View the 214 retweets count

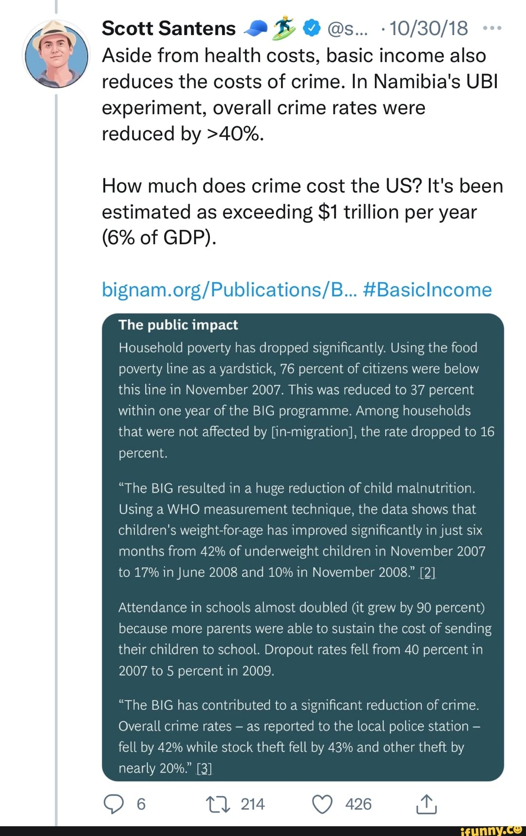[252, 804]
